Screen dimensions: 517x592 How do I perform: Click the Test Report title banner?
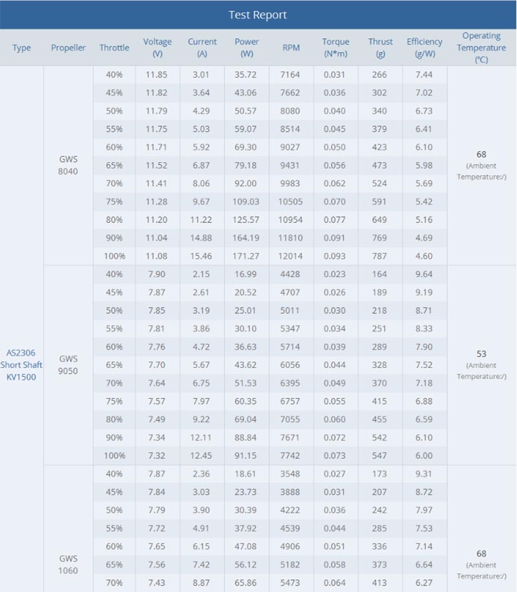click(x=258, y=15)
